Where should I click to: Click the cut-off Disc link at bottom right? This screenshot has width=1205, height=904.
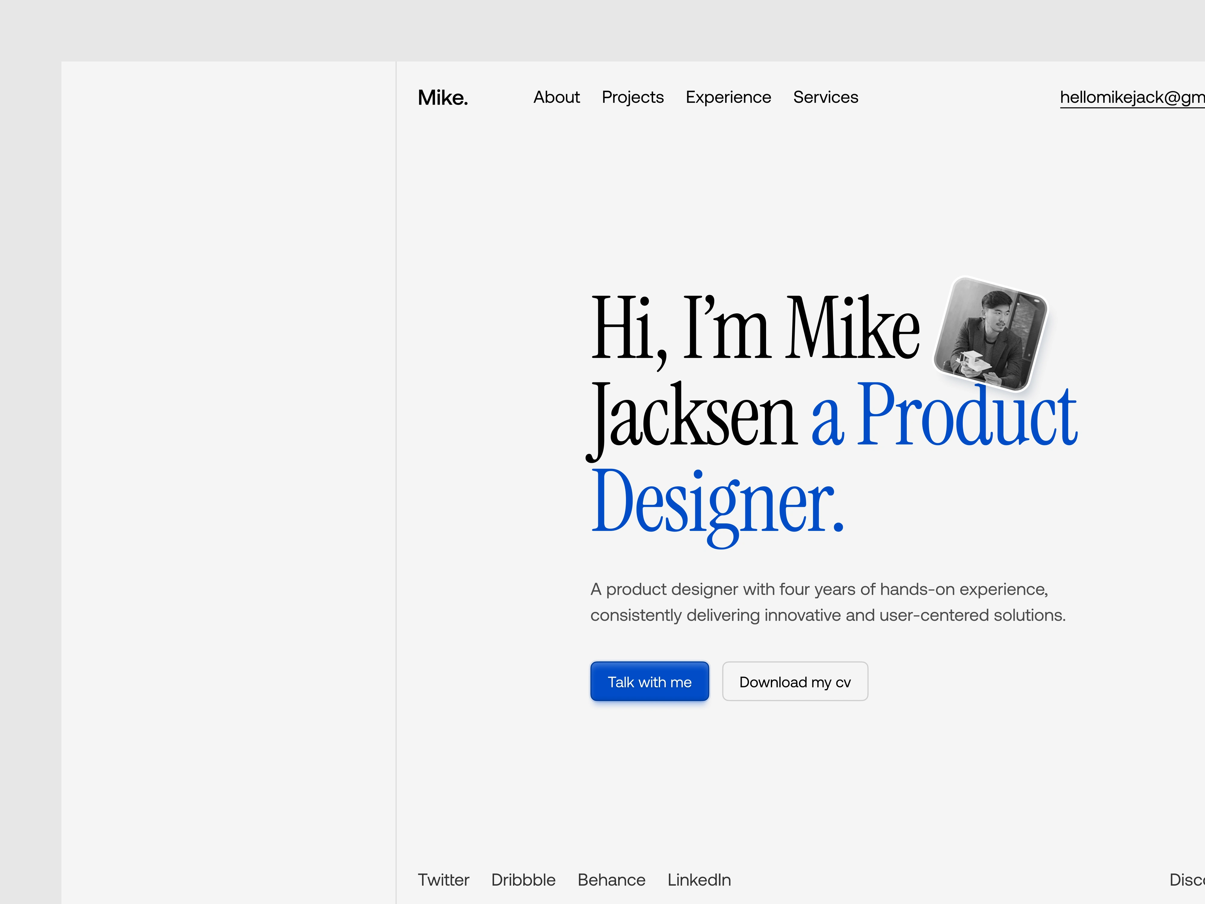point(1187,880)
